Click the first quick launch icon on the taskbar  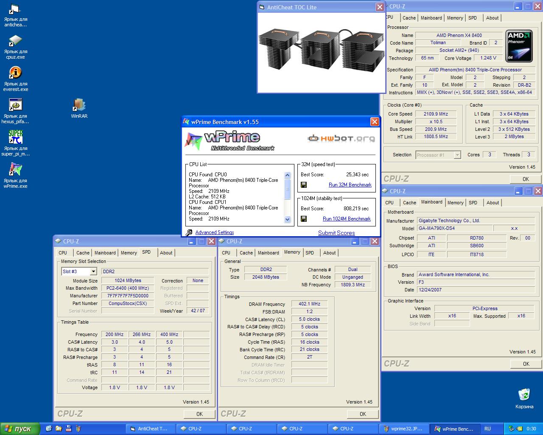pos(49,429)
